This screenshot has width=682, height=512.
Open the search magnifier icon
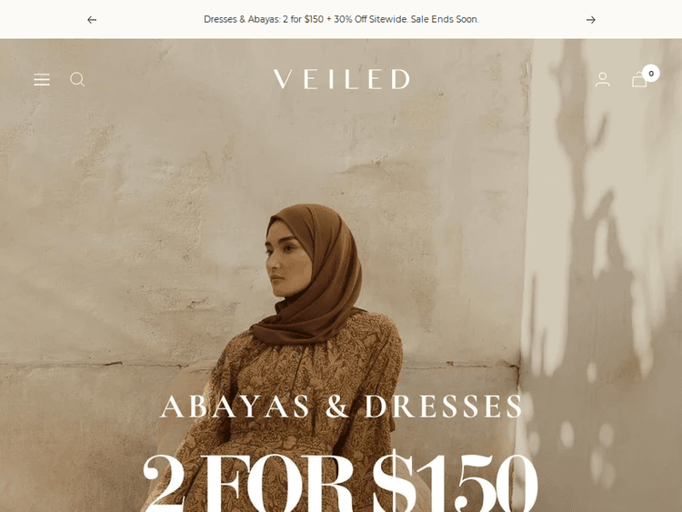pos(77,80)
